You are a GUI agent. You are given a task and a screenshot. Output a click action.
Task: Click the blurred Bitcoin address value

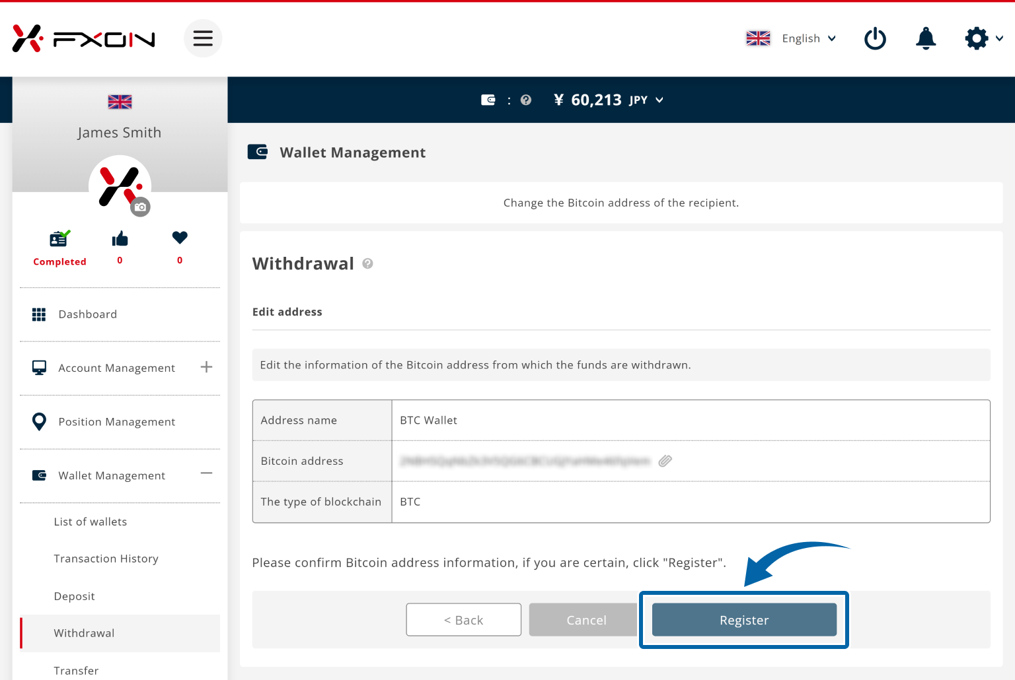click(x=525, y=461)
